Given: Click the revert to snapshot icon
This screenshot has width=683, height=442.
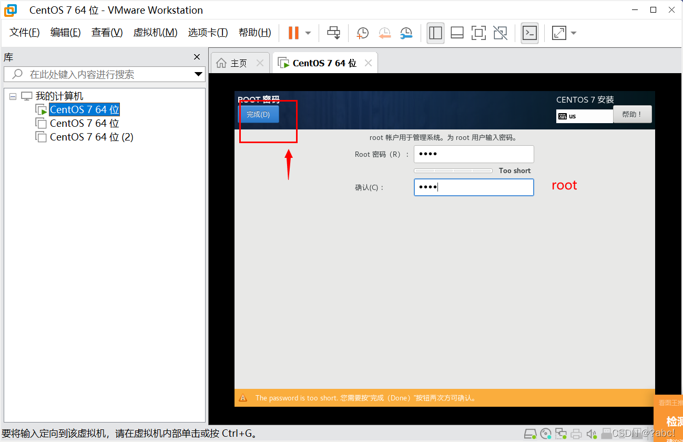Looking at the screenshot, I should pyautogui.click(x=384, y=33).
